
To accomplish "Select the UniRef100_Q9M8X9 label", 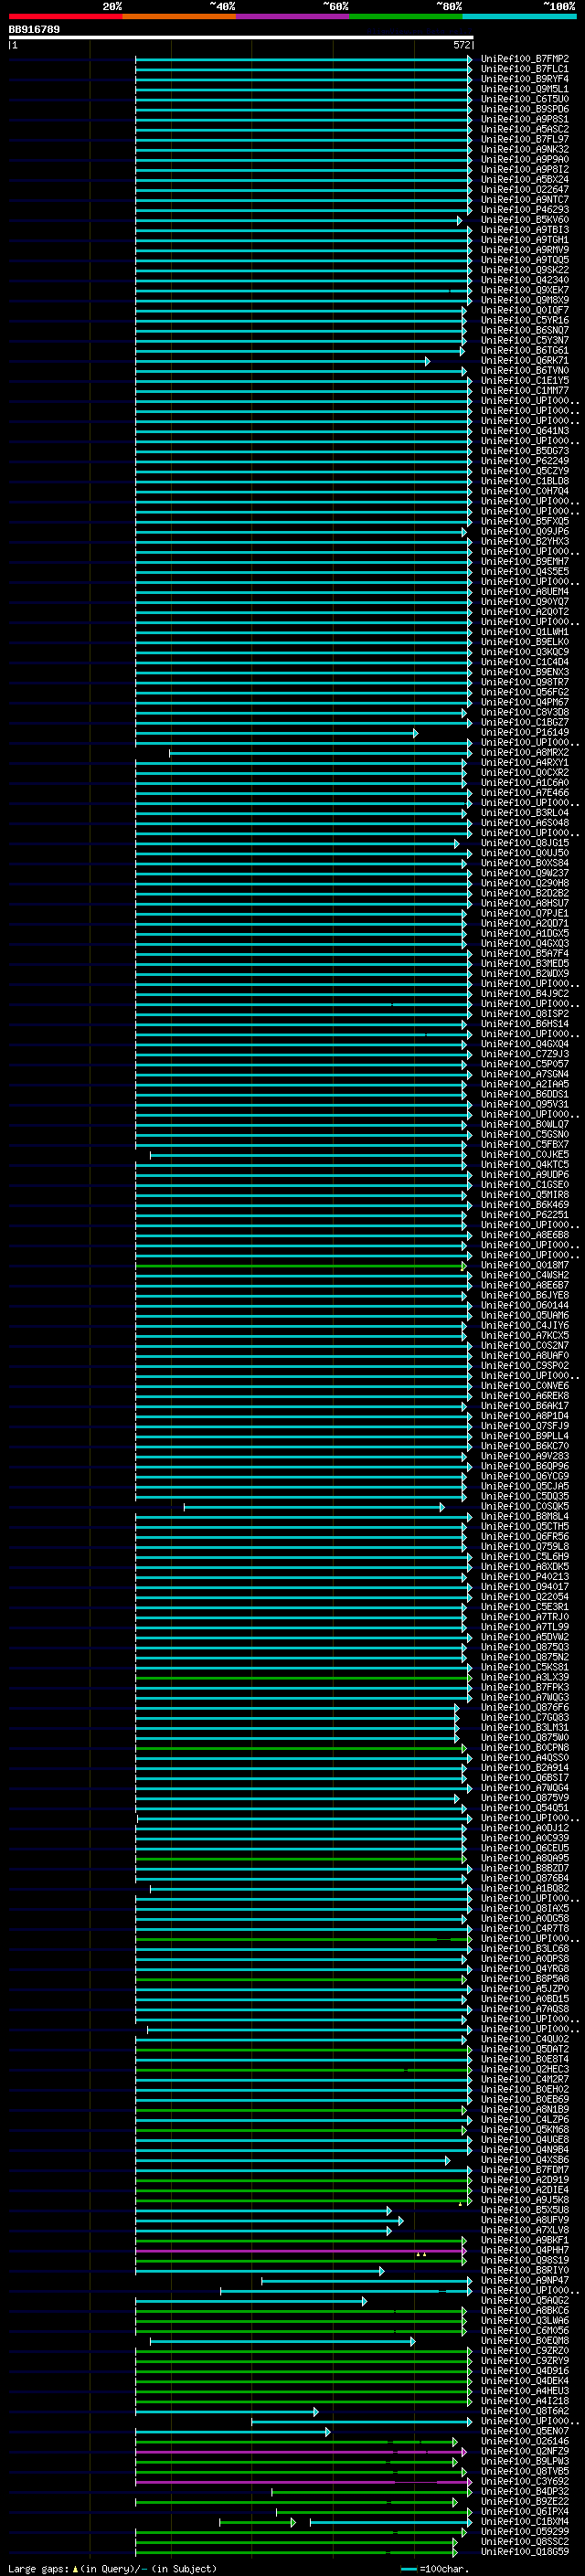I will point(524,300).
